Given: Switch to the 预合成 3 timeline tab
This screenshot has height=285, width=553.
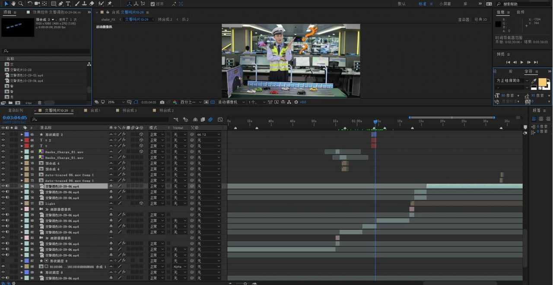Looking at the screenshot, I should (130, 111).
